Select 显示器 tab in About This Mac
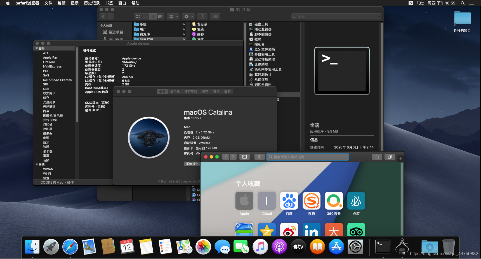 pos(175,92)
